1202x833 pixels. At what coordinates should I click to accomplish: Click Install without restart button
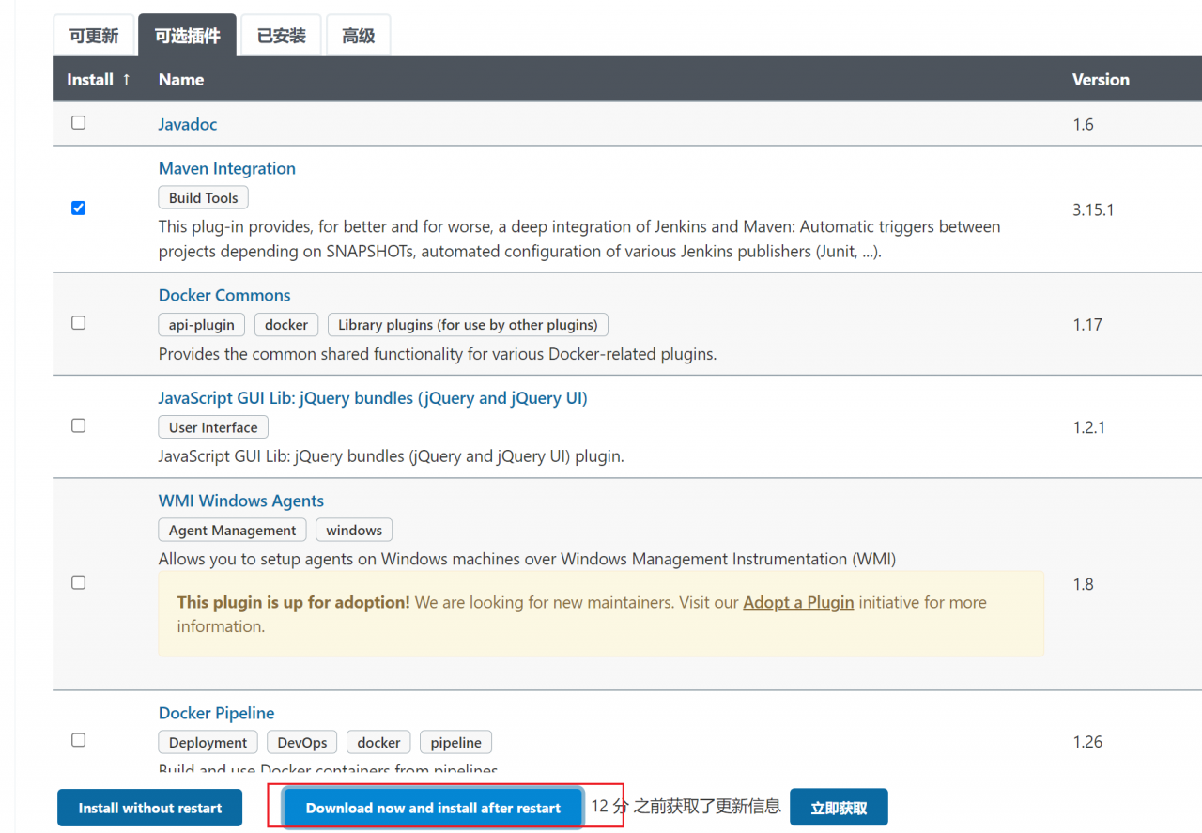click(150, 808)
